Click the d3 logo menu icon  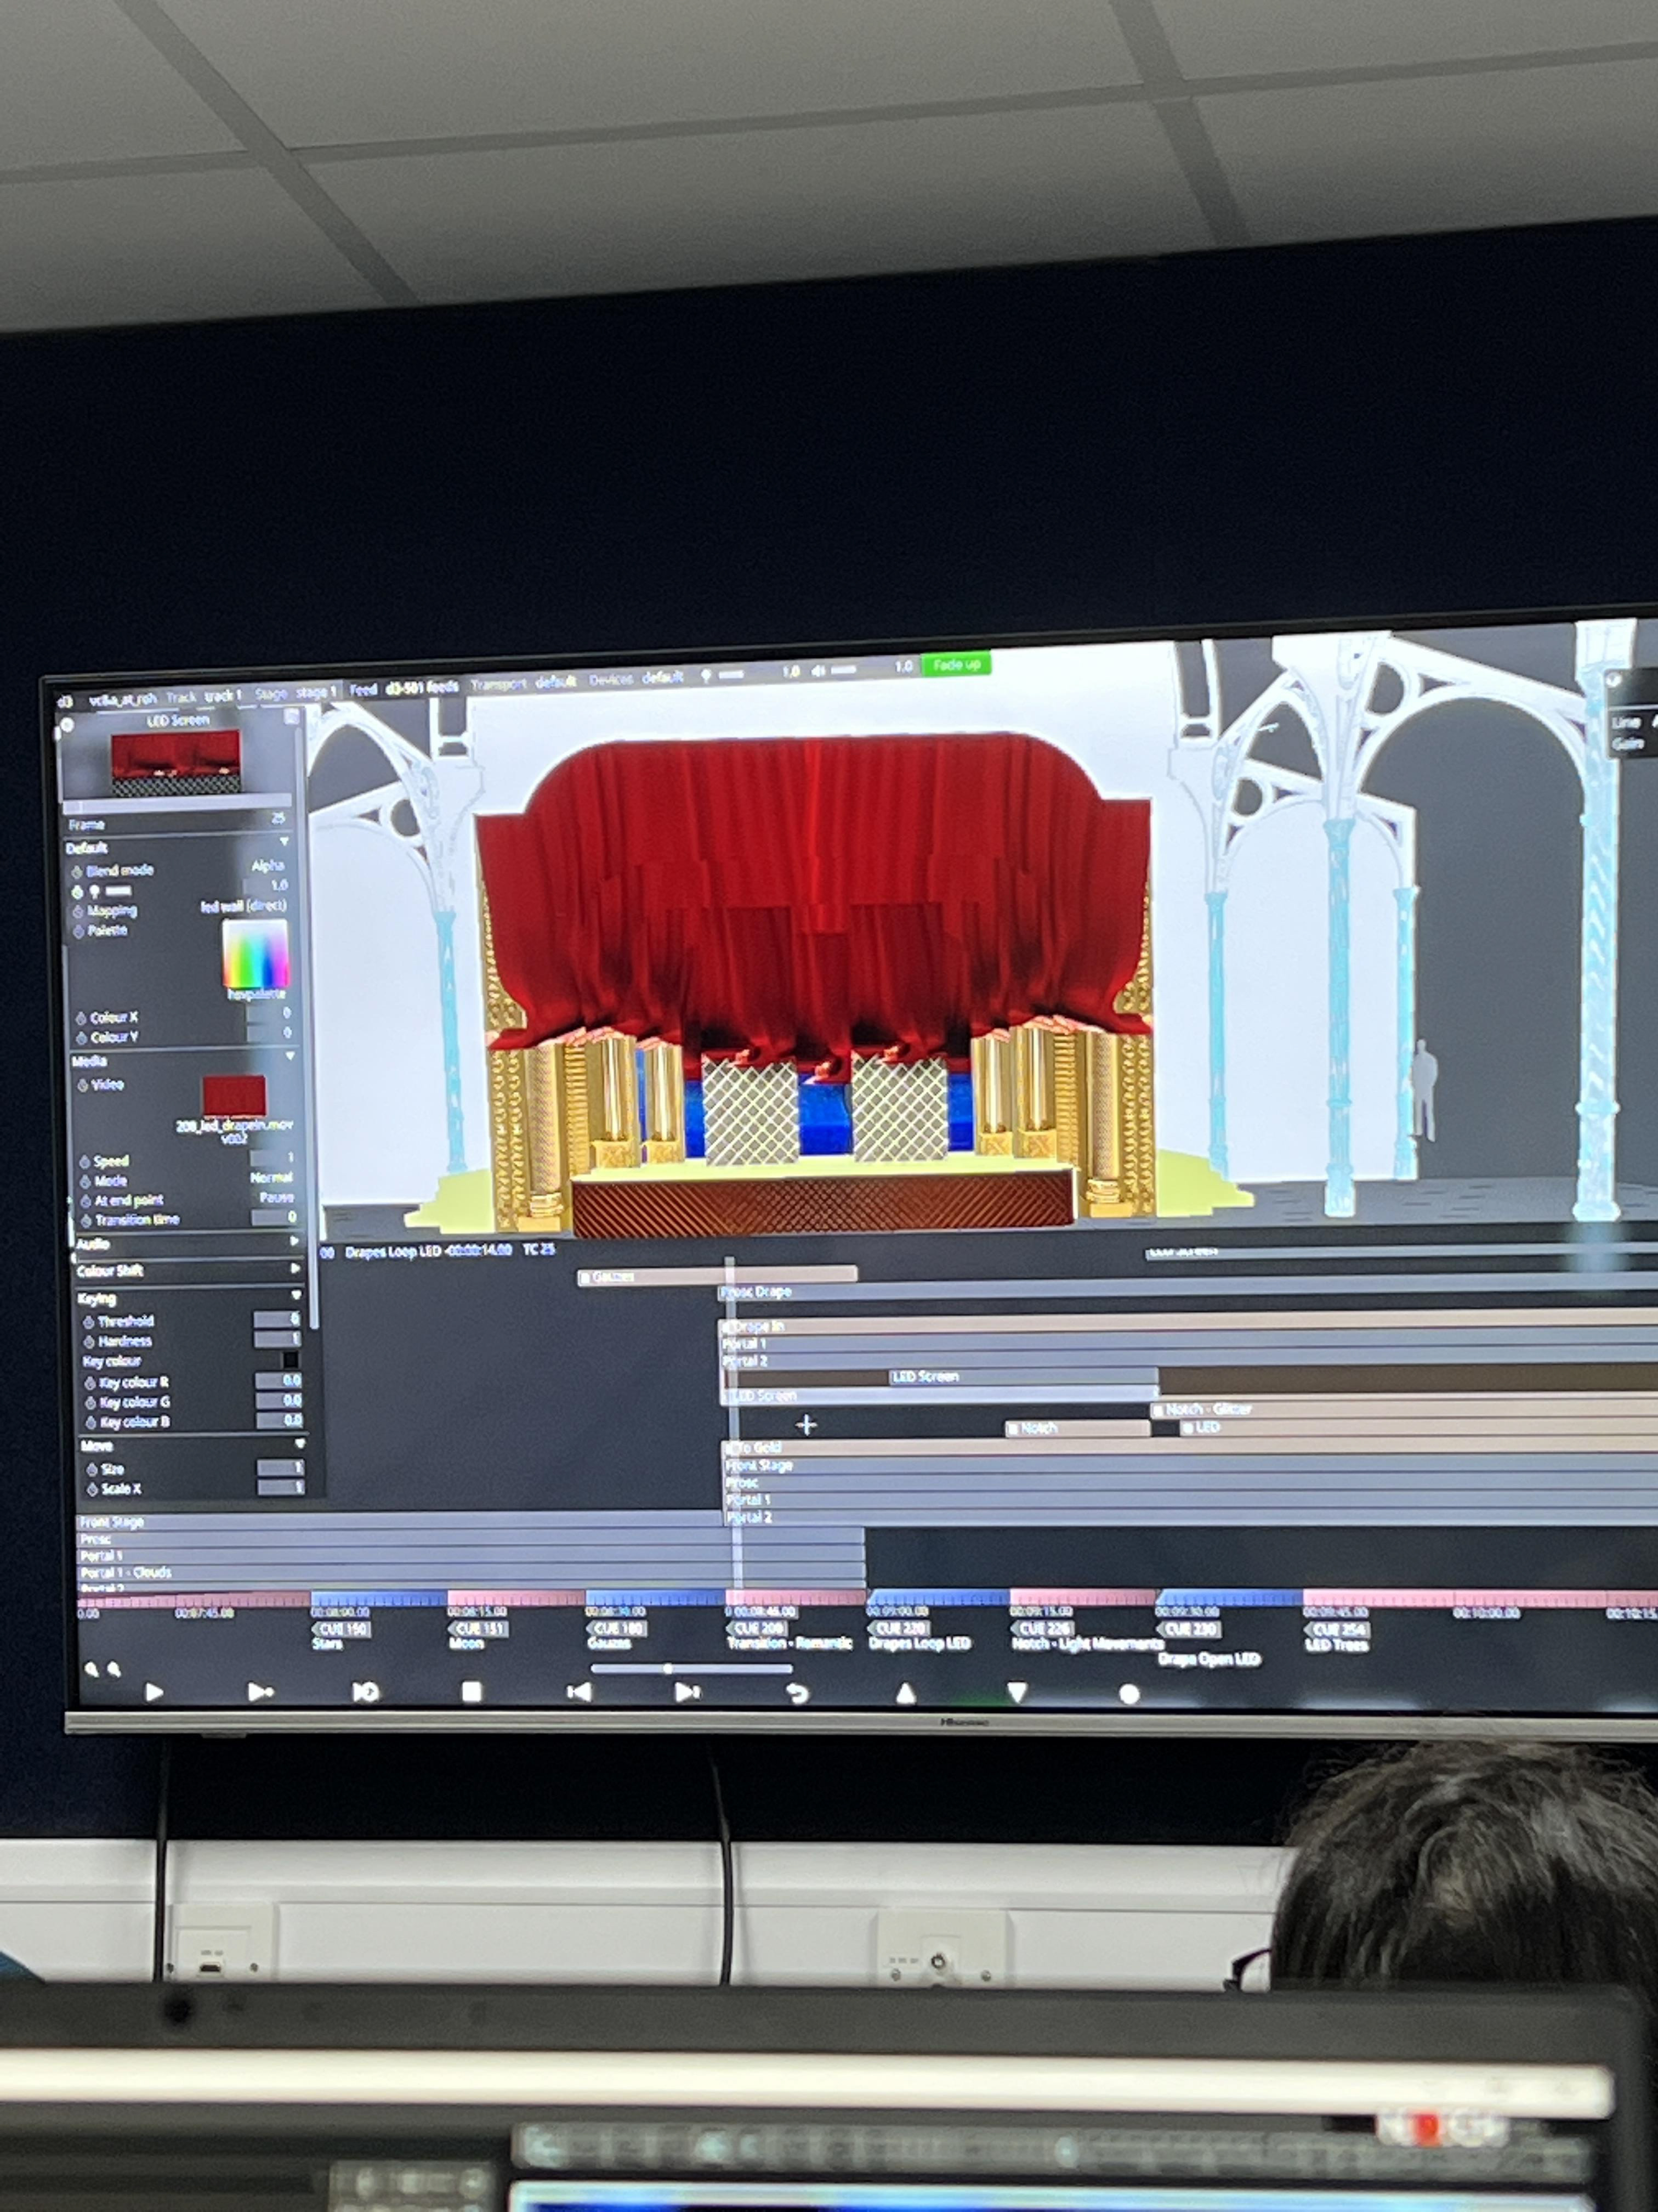tap(65, 701)
